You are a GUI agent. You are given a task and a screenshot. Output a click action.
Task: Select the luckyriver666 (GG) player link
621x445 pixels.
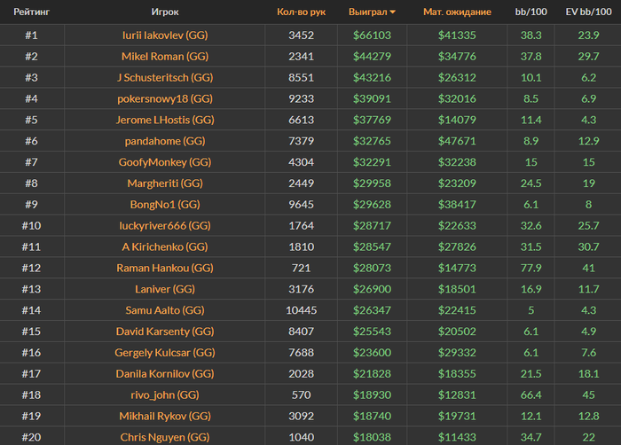coord(165,225)
